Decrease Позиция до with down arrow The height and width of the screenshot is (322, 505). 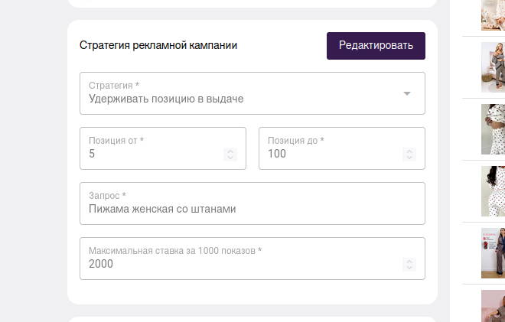[409, 158]
